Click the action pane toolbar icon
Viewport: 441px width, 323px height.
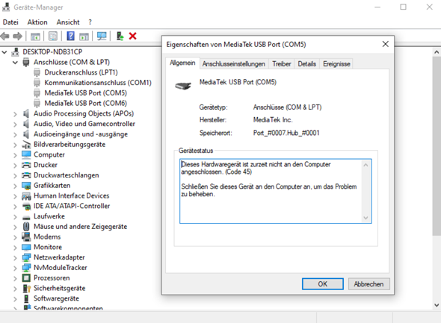coord(84,37)
